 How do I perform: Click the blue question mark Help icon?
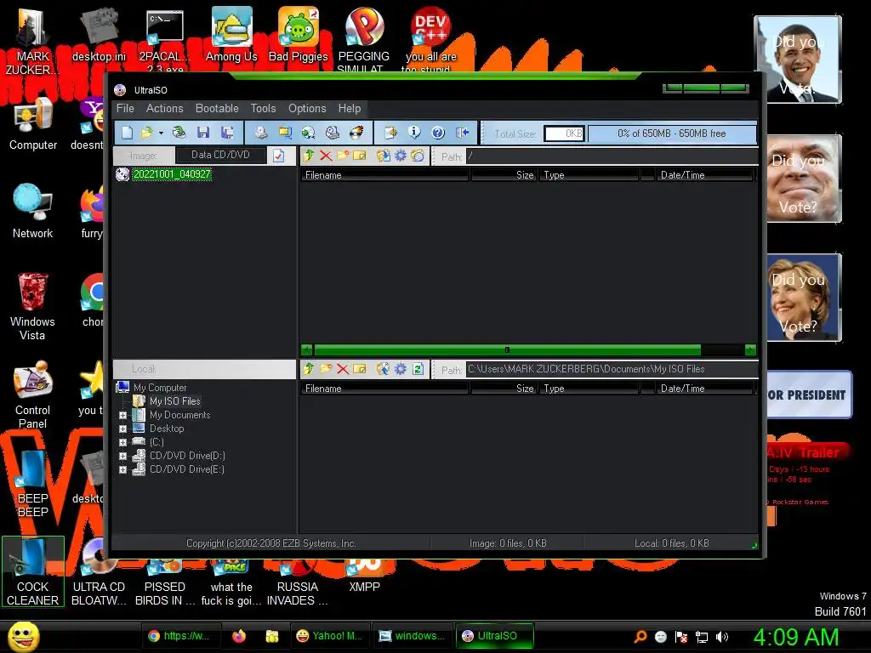438,133
